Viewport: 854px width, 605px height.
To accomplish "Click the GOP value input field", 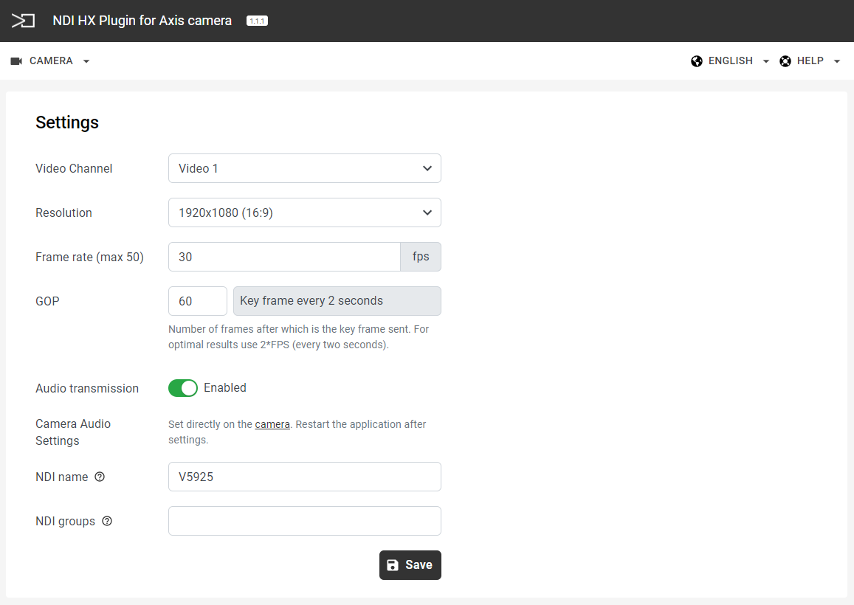I will point(197,301).
